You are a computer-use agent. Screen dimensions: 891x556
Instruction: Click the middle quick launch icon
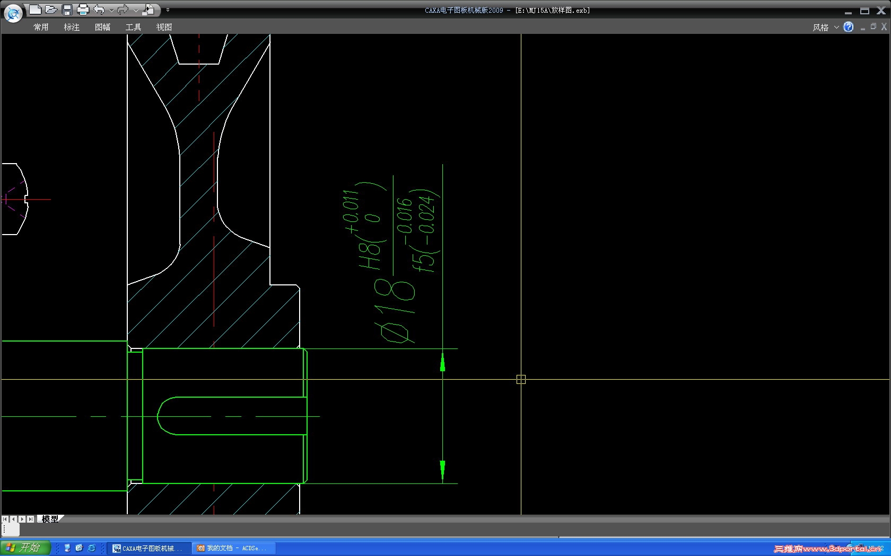pos(79,548)
